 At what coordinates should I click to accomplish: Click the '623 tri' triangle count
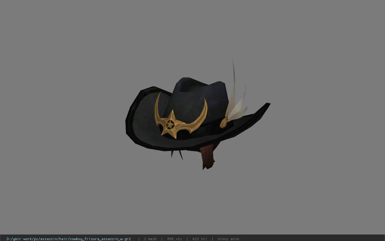coord(199,239)
